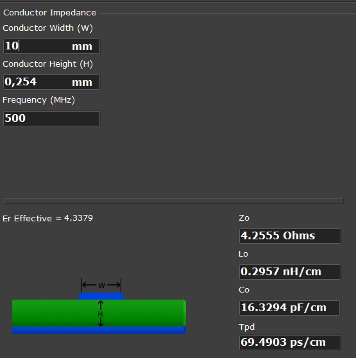
Task: Click the Conductor Height (H) label
Action: click(47, 64)
